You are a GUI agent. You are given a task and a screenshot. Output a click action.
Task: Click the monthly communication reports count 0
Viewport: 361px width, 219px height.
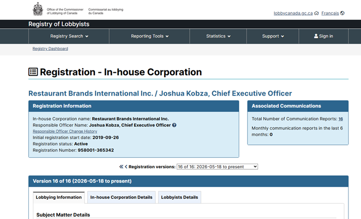(x=271, y=134)
